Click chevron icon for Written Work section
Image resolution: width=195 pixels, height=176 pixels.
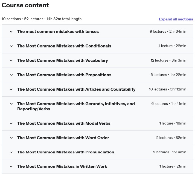pyautogui.click(x=11, y=166)
